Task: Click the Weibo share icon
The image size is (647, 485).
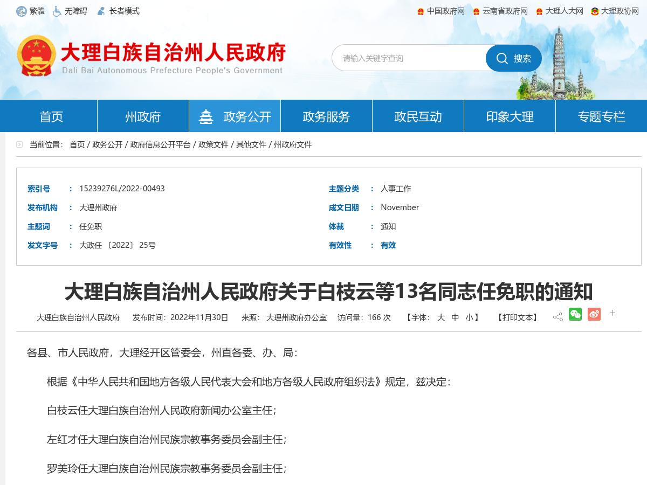Action: click(594, 314)
